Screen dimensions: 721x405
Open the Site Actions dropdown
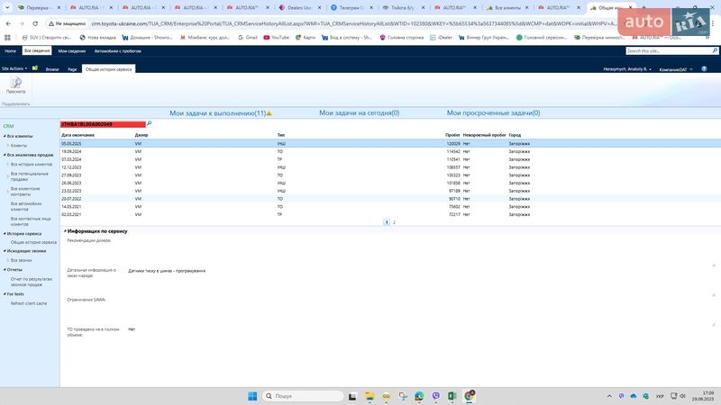[x=14, y=68]
